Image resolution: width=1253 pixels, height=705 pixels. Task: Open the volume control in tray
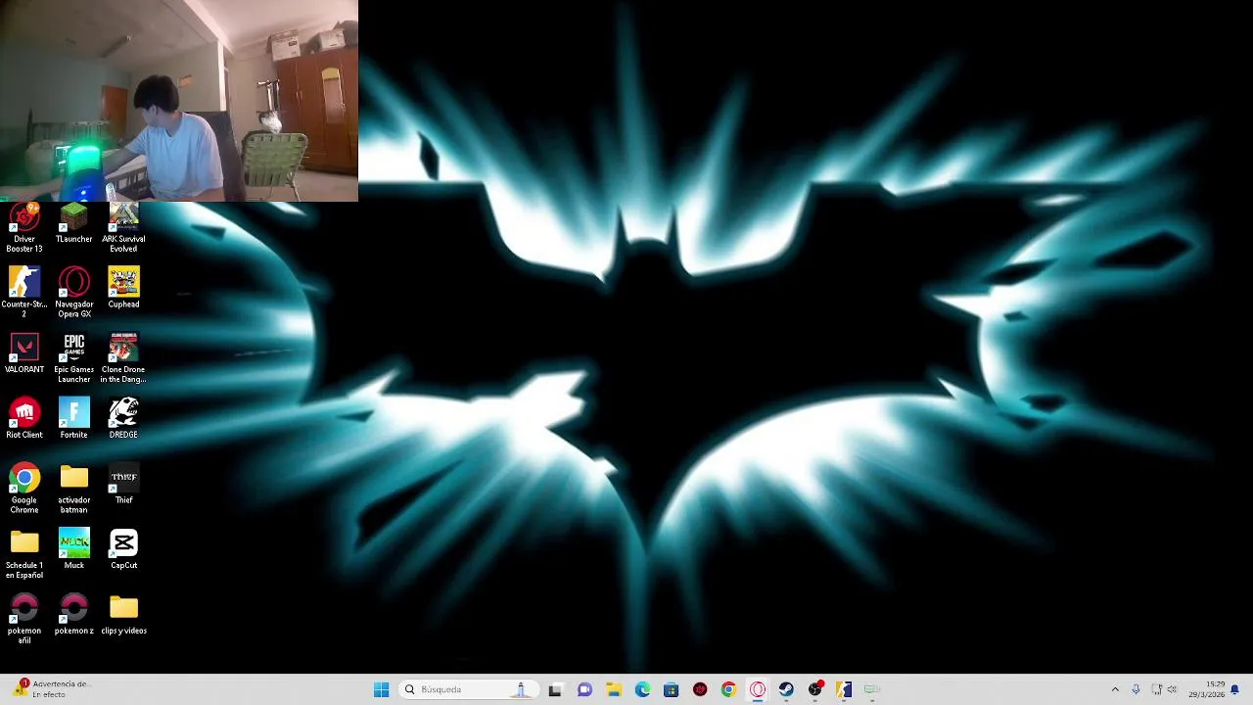point(1172,689)
